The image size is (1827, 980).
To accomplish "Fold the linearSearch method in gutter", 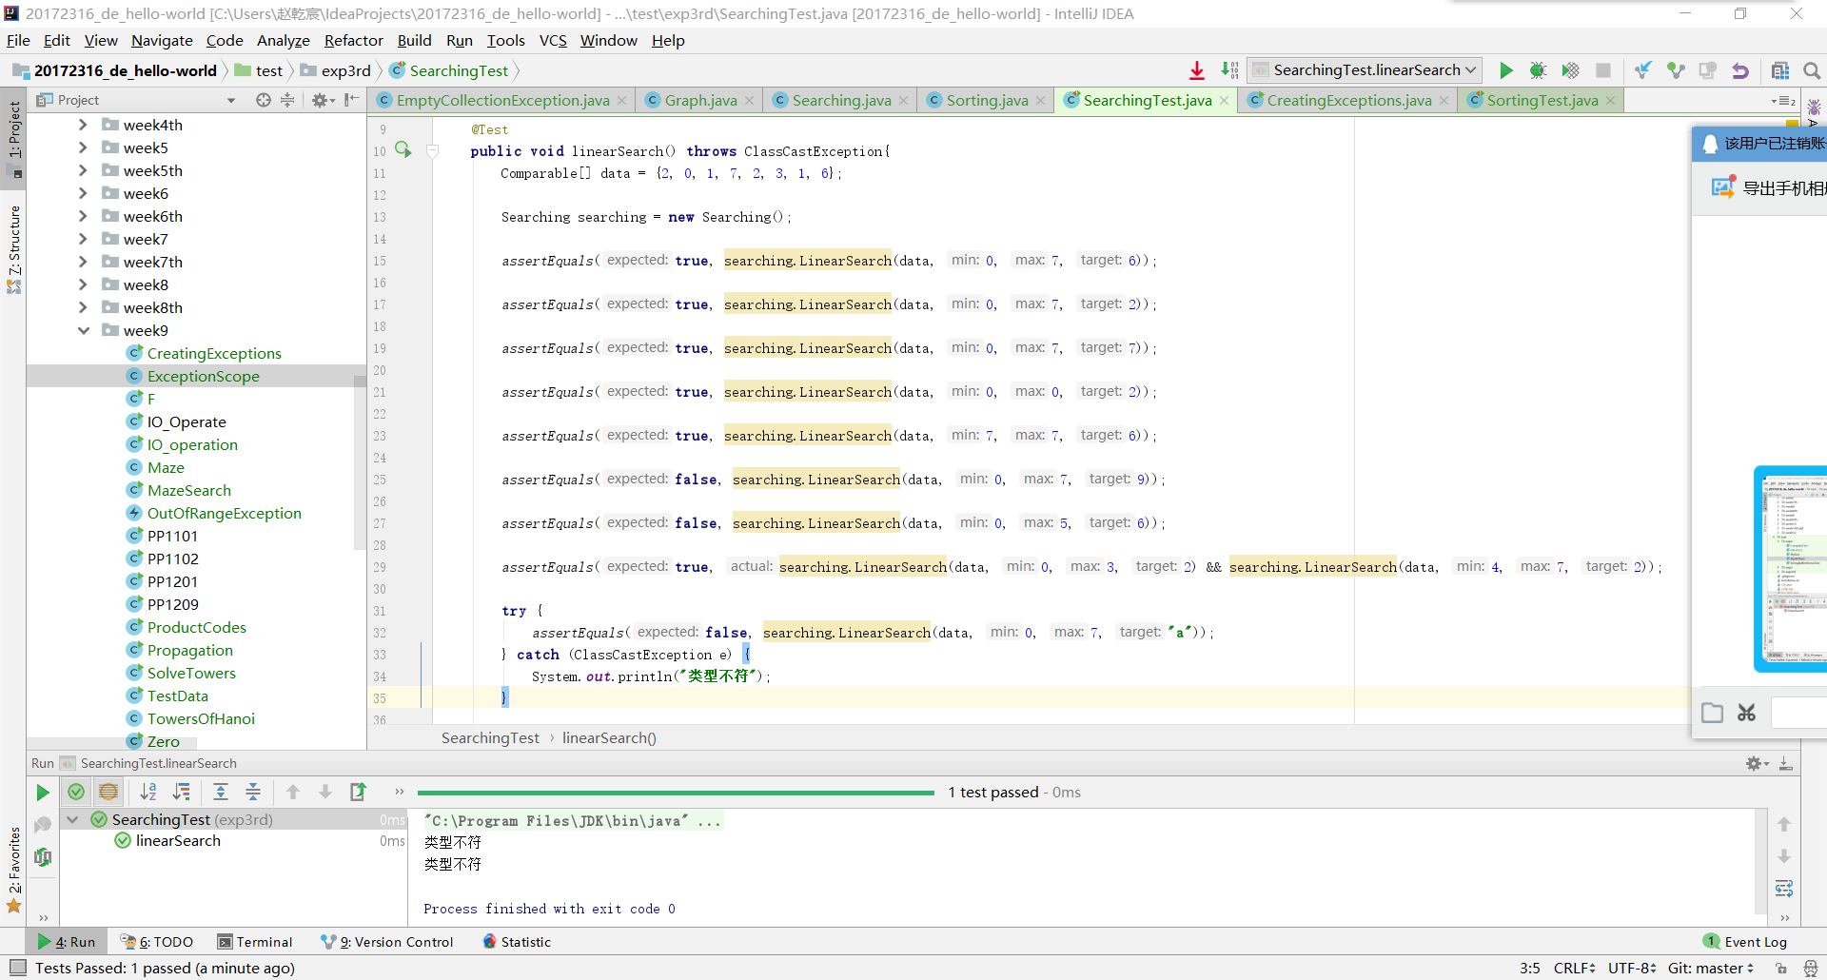I will click(432, 150).
